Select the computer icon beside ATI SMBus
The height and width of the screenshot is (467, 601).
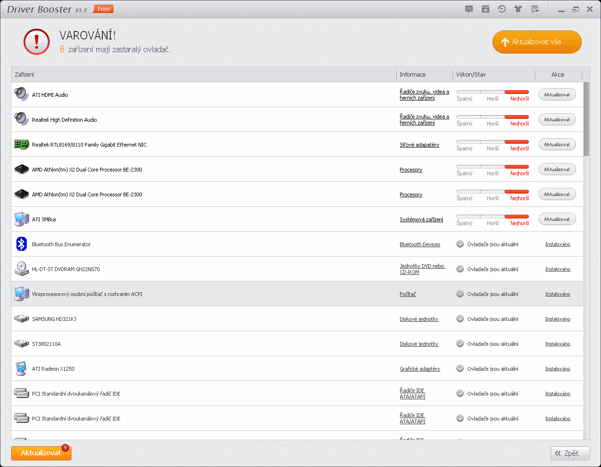tap(22, 219)
